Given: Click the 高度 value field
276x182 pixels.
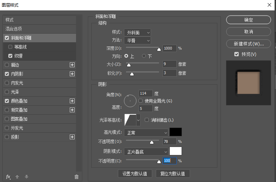Looking at the screenshot, I should coord(145,108).
